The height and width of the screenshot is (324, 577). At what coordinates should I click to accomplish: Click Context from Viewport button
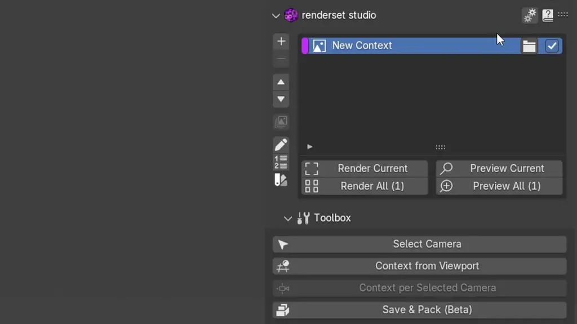point(419,266)
